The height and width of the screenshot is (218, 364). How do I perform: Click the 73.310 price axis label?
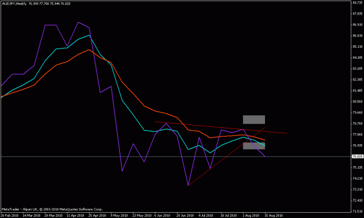tap(358, 190)
